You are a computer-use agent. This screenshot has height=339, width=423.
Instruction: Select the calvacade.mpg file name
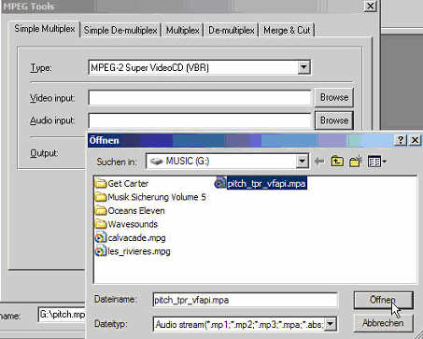click(x=136, y=238)
